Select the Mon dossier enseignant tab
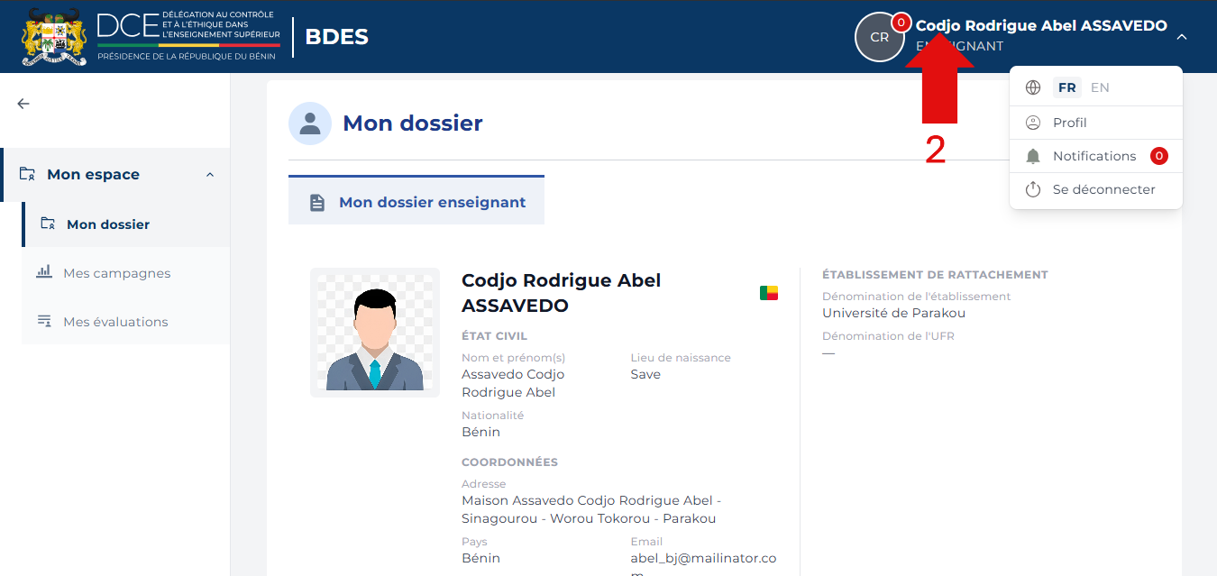The width and height of the screenshot is (1217, 576). 416,201
